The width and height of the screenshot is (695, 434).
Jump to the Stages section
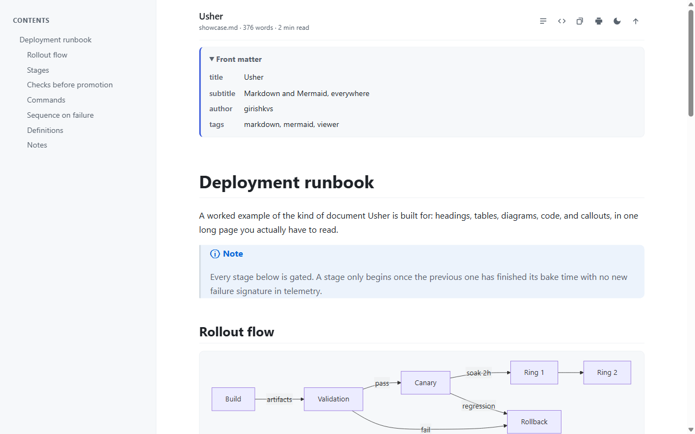click(x=38, y=70)
